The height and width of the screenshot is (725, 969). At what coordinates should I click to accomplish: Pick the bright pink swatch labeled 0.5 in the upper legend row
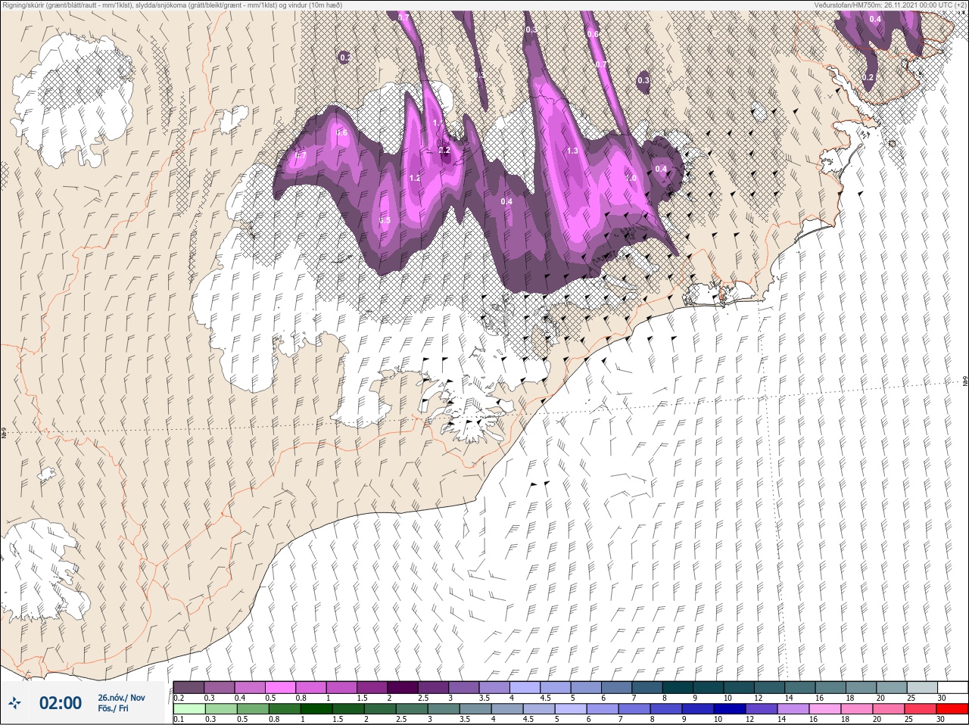pyautogui.click(x=281, y=687)
